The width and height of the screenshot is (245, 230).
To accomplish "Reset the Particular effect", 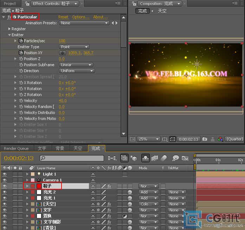I will [63, 17].
